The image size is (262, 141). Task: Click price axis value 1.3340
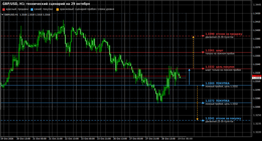(x=257, y=64)
